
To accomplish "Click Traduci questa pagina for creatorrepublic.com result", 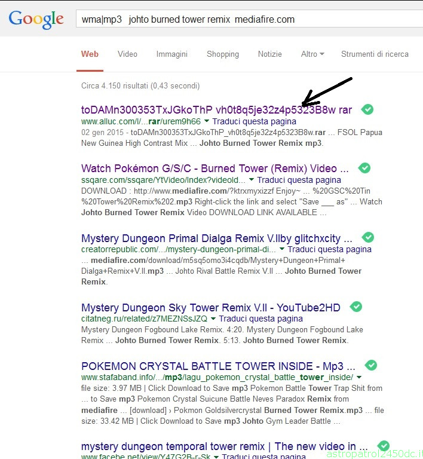I will point(330,249).
